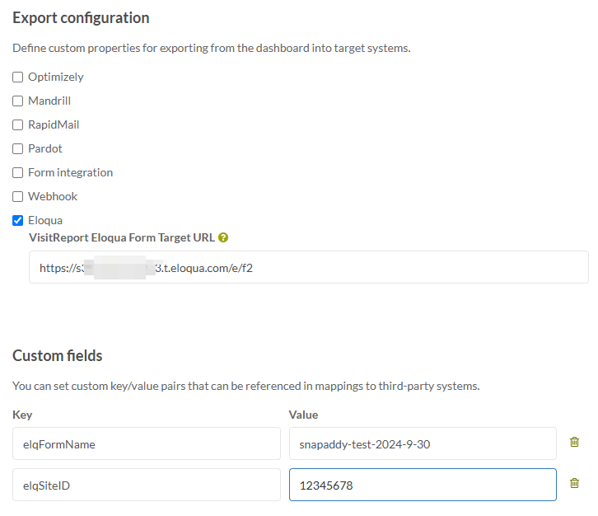Delete the elqFormName custom field row
This screenshot has height=516, width=598.
click(574, 442)
